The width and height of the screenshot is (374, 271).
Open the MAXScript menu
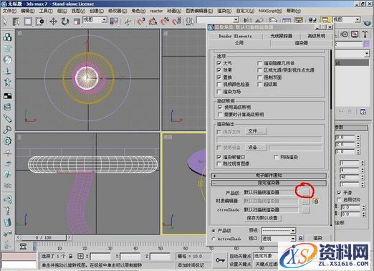[270, 11]
